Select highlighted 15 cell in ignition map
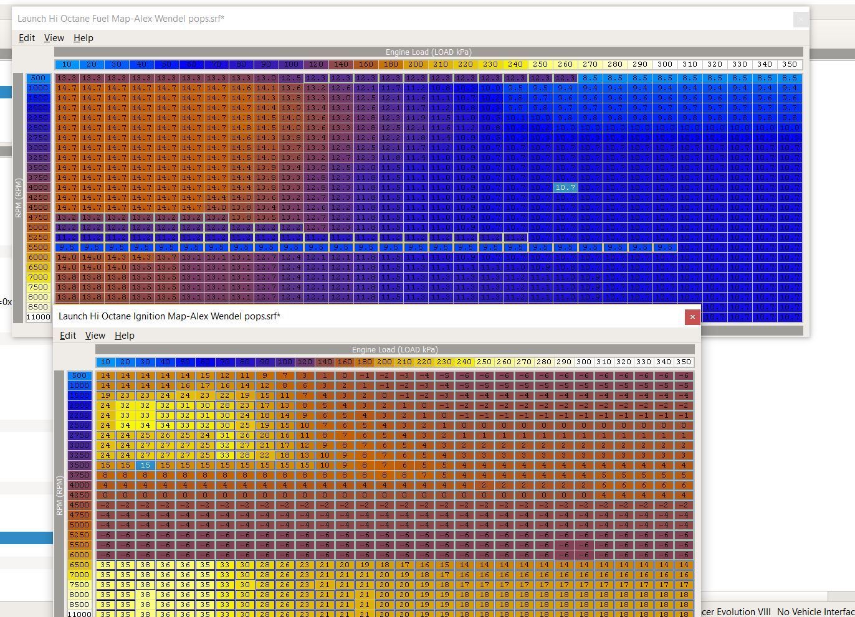The width and height of the screenshot is (855, 617). (x=145, y=465)
